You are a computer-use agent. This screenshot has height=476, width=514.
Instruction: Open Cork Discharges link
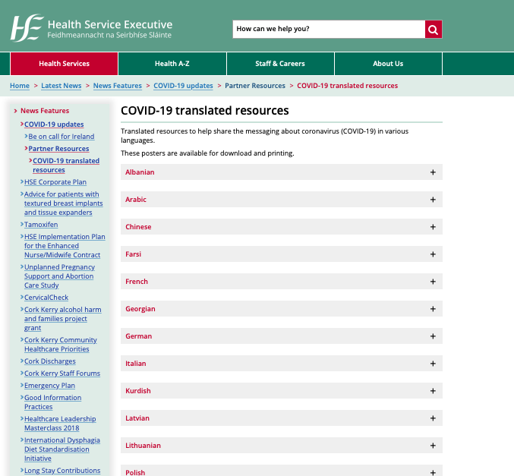[50, 361]
